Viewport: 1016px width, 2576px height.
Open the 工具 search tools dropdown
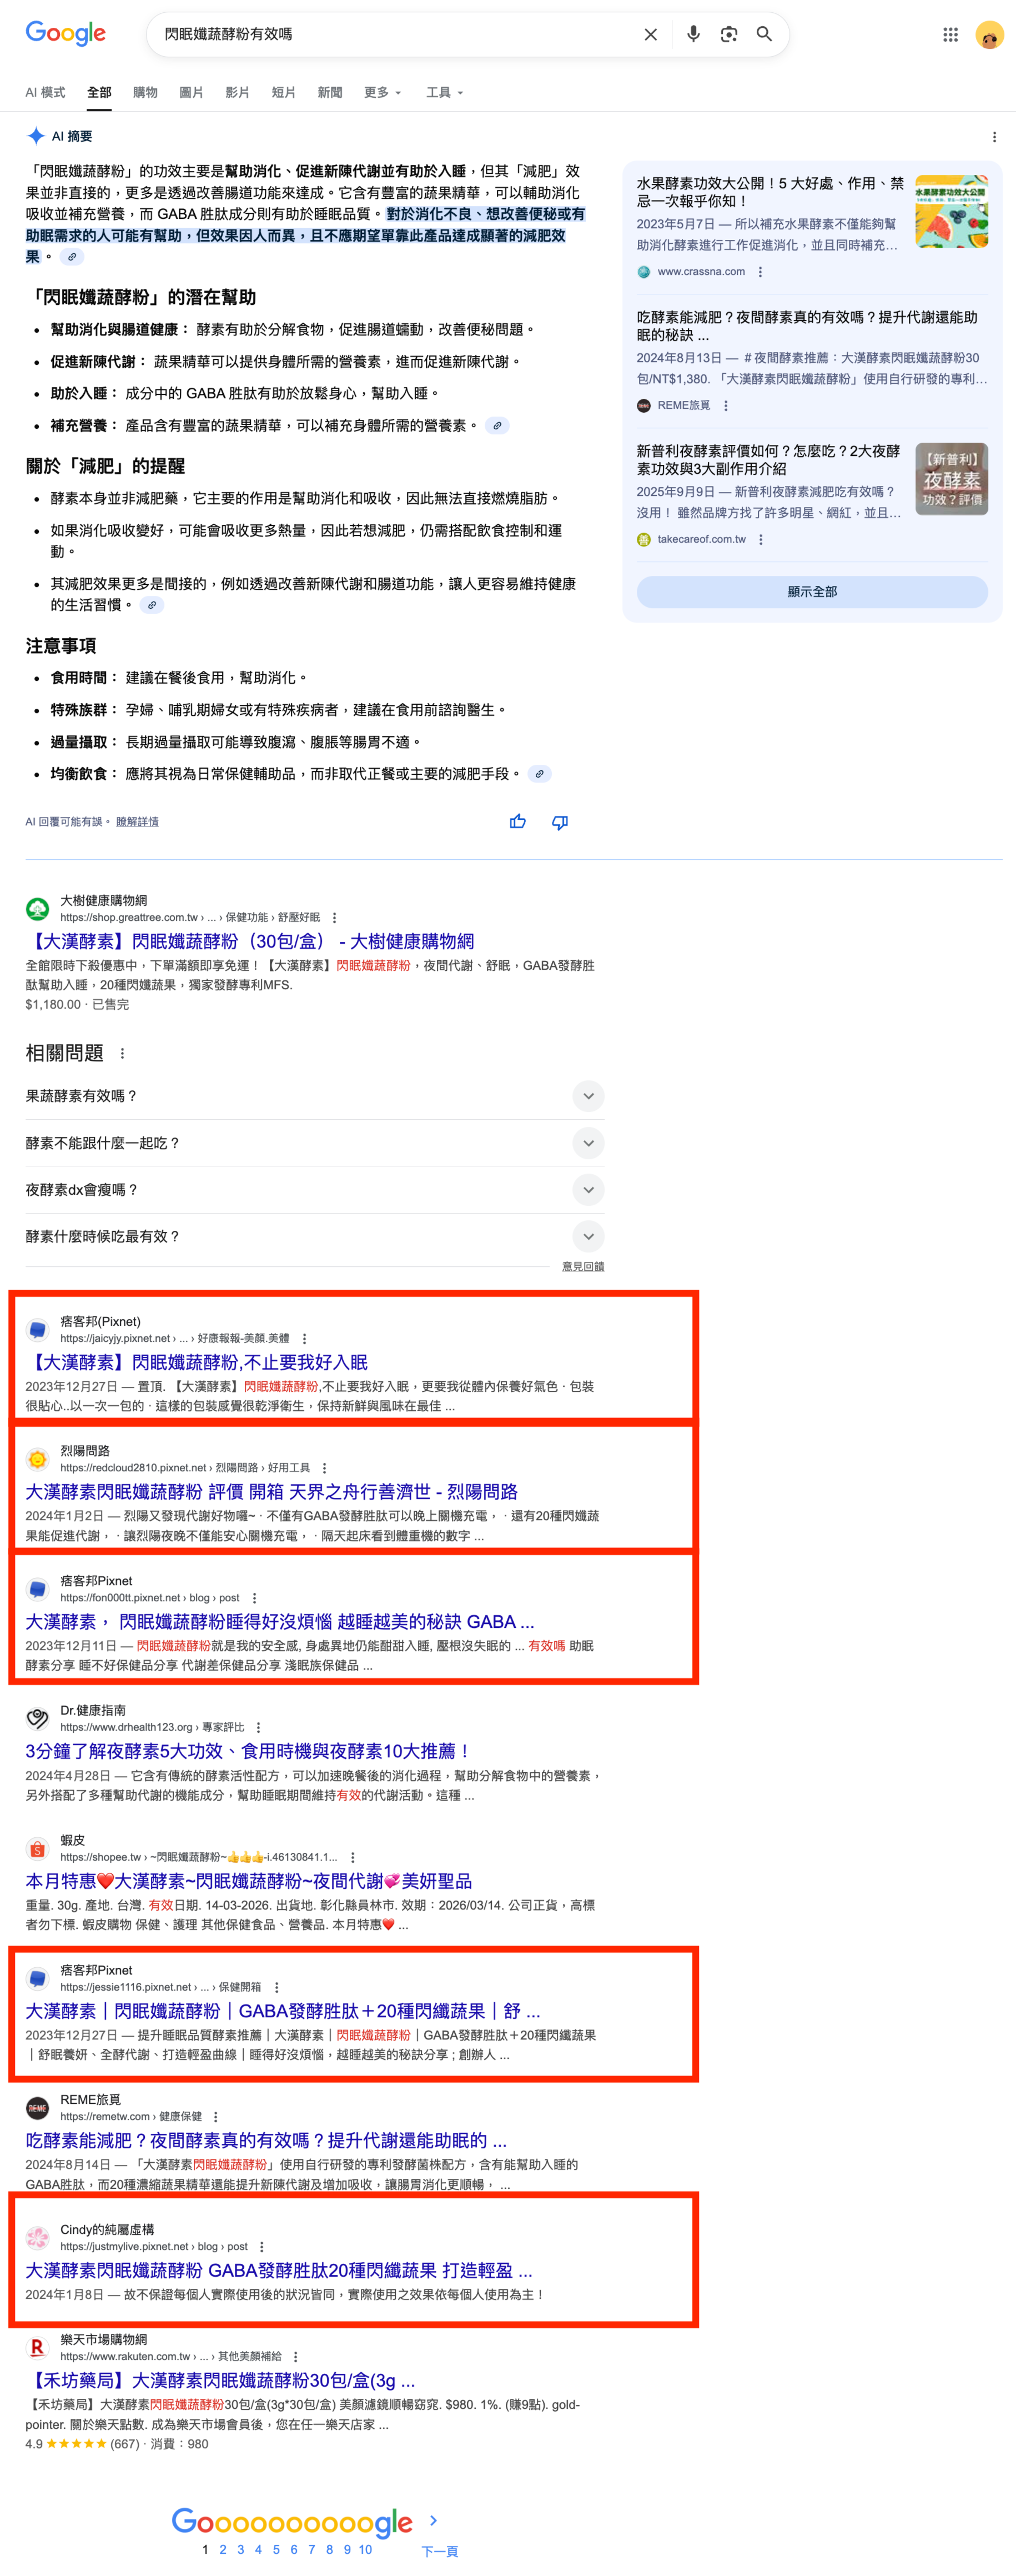point(444,93)
